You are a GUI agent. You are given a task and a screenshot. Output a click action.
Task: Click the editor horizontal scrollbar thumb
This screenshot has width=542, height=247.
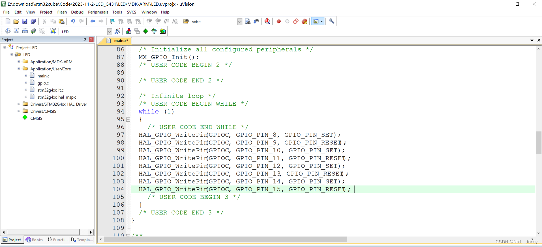226,239
